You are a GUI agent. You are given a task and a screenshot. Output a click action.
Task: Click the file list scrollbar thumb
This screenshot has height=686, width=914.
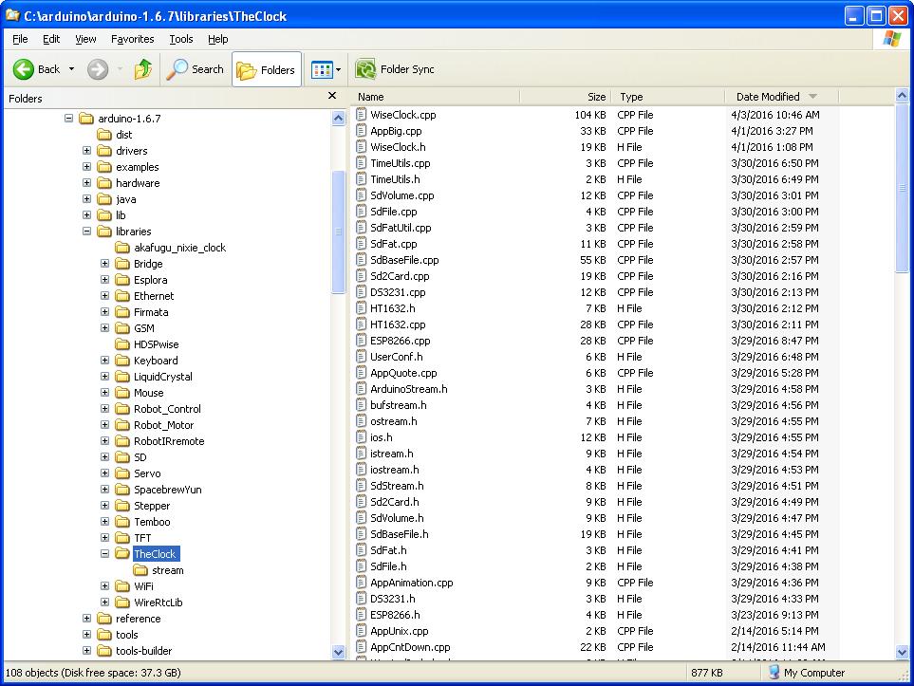902,188
